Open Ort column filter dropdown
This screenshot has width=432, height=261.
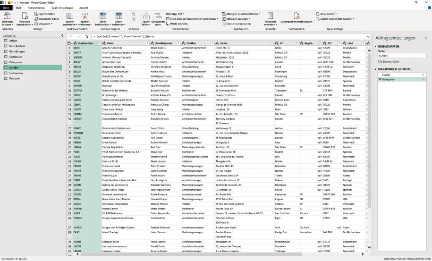coord(296,43)
